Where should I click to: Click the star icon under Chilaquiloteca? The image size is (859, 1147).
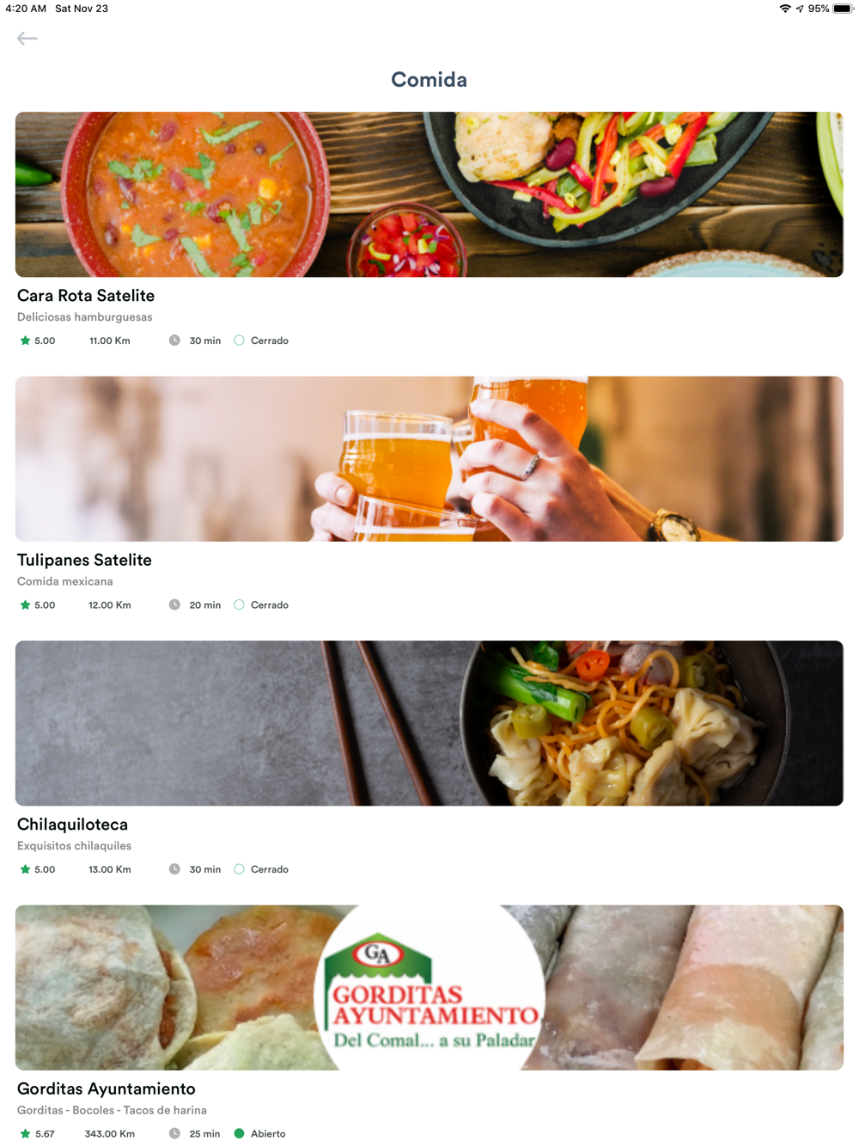pos(25,869)
